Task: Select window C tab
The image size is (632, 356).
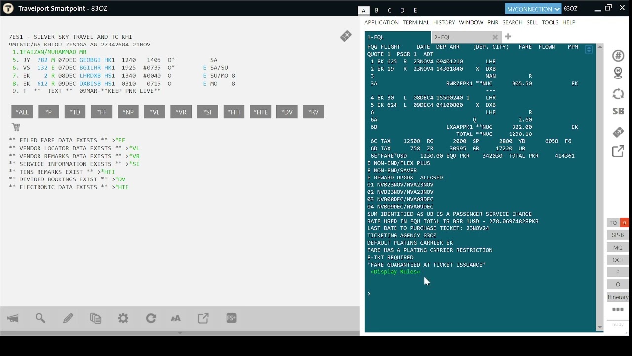Action: point(390,10)
